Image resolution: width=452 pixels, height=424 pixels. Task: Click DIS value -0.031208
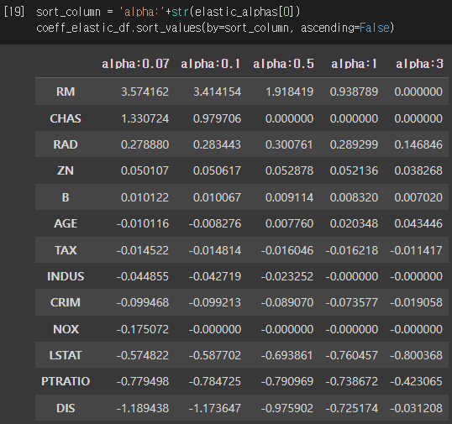coord(416,408)
